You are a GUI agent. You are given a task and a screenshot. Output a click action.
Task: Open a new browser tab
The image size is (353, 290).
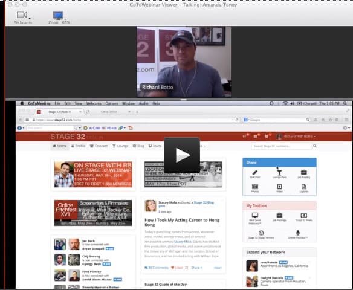(137, 112)
